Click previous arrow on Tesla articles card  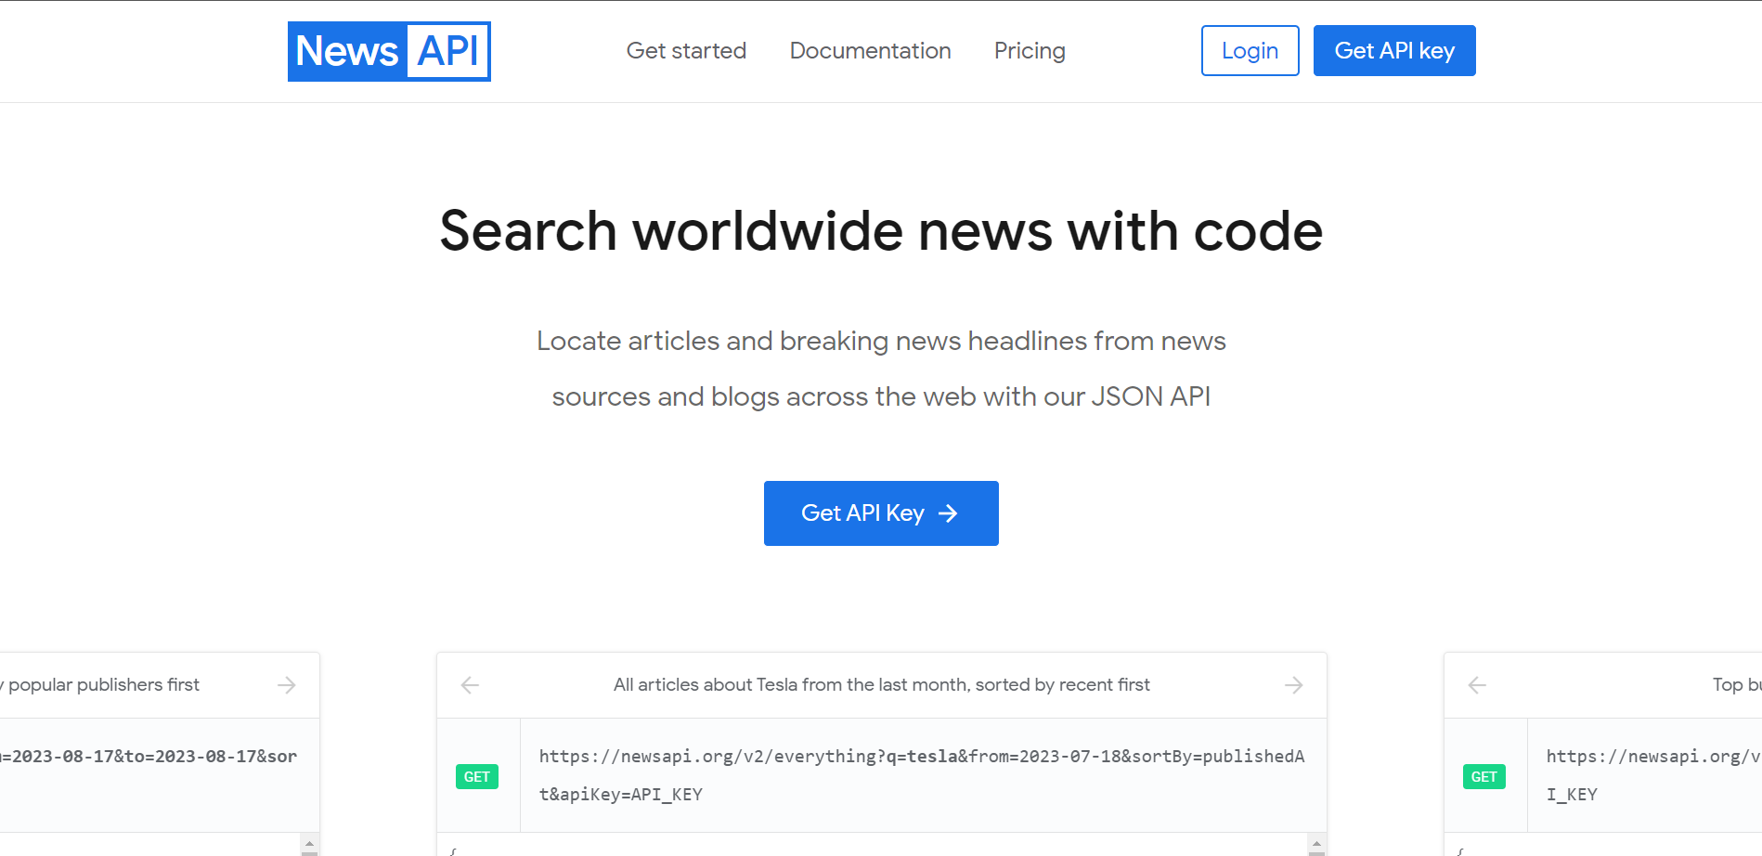pos(470,685)
